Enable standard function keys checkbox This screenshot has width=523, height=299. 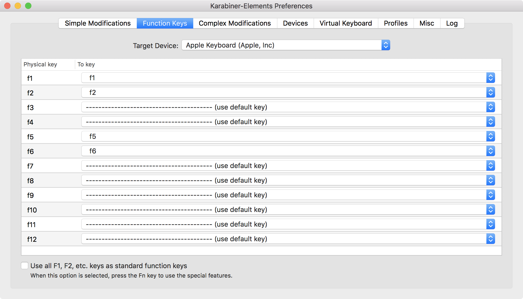click(x=25, y=266)
